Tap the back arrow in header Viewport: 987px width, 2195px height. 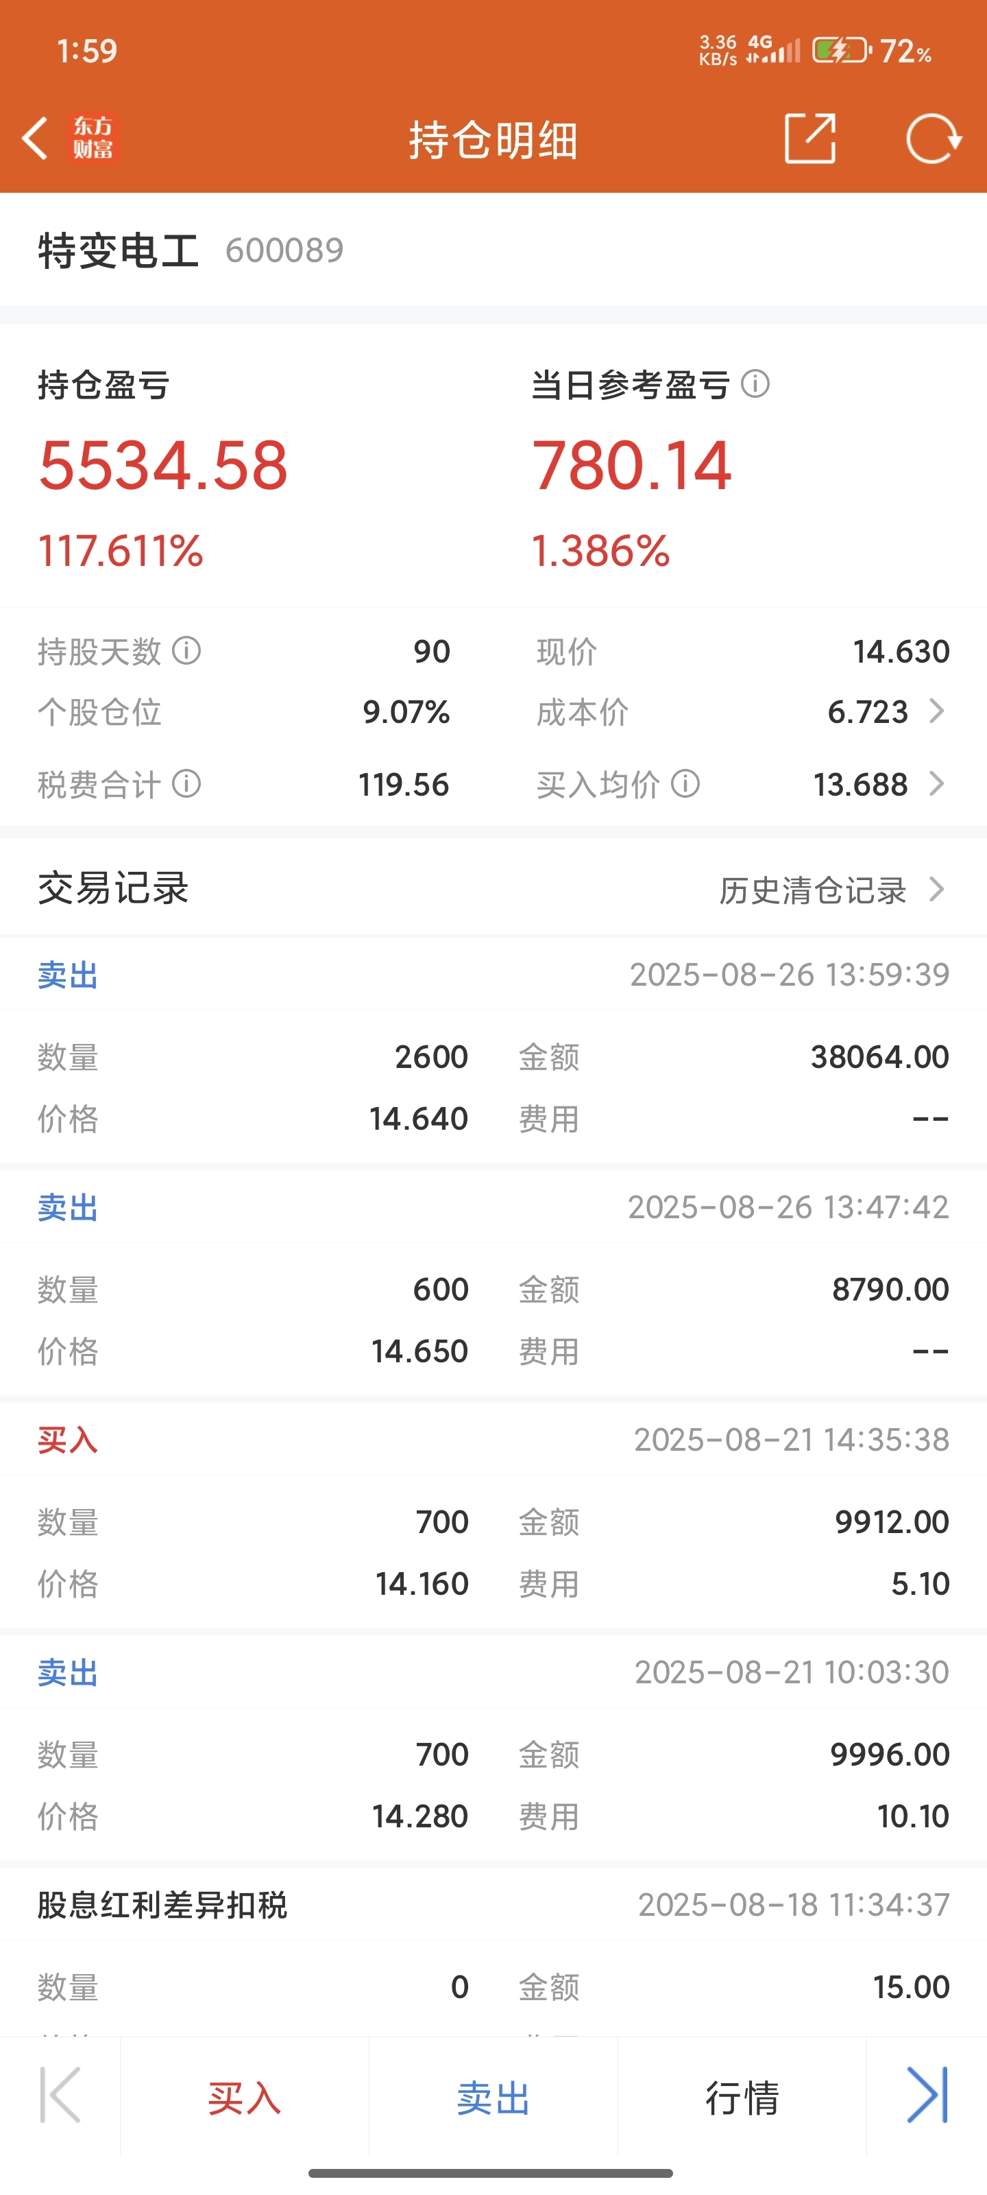(x=35, y=138)
